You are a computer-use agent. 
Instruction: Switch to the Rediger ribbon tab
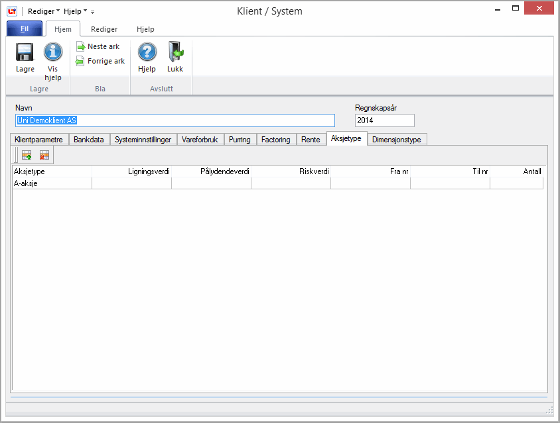pyautogui.click(x=104, y=29)
